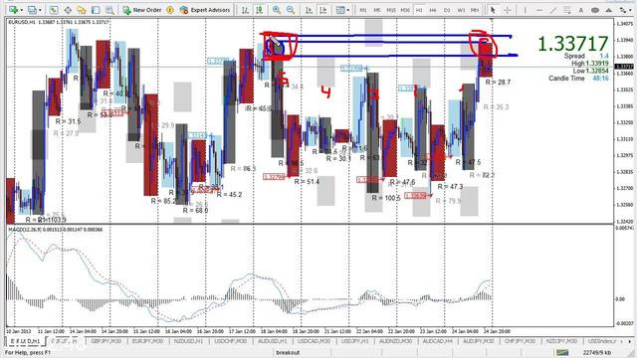Screen dimensions: 637x358
Task: Open the Strategy Tester icon
Action: 109,10
